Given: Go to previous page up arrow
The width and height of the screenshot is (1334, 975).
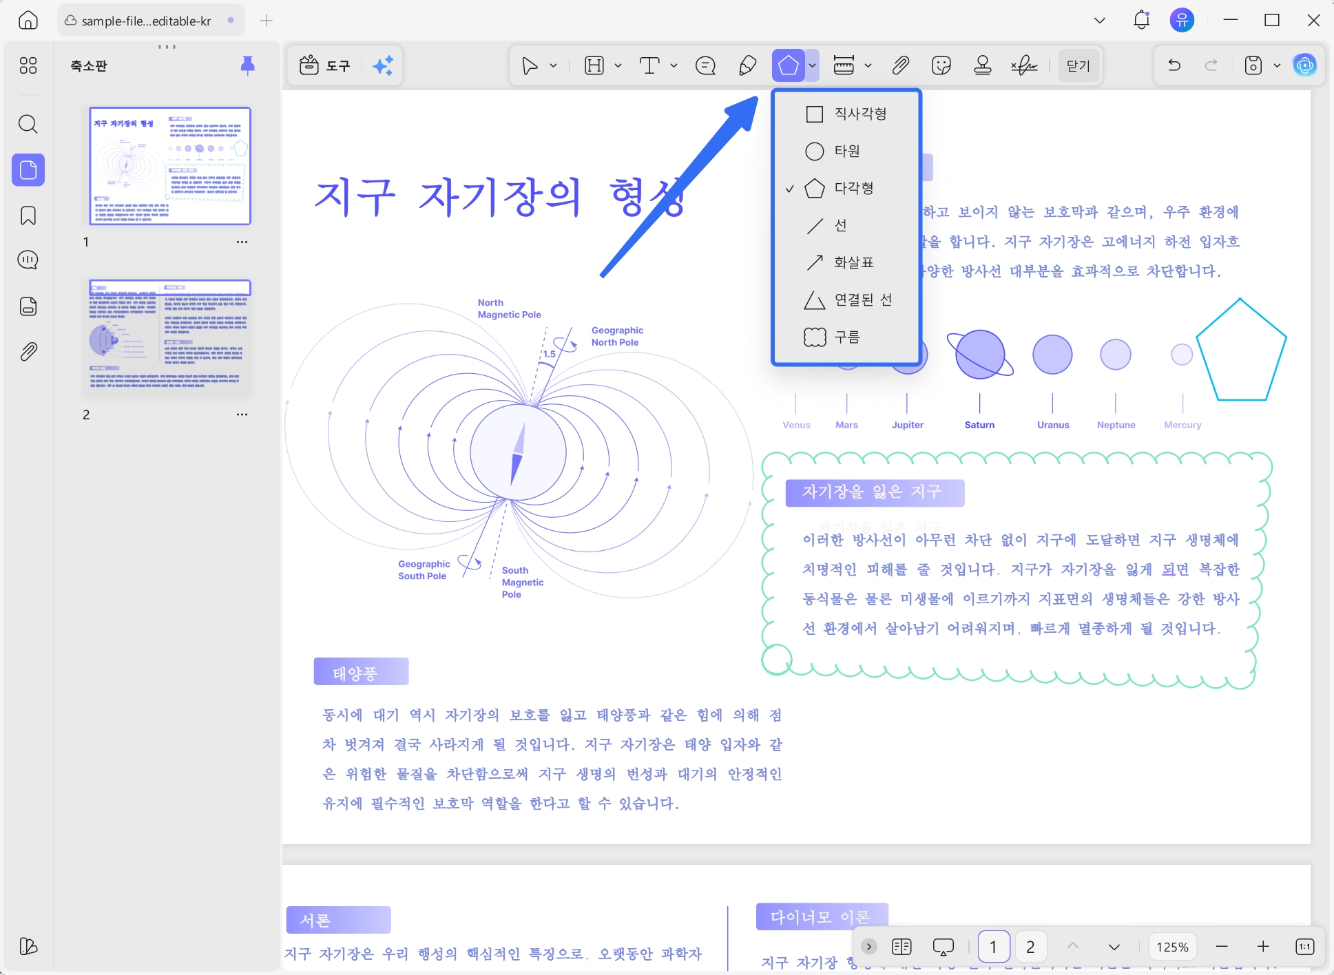Looking at the screenshot, I should (x=1072, y=947).
